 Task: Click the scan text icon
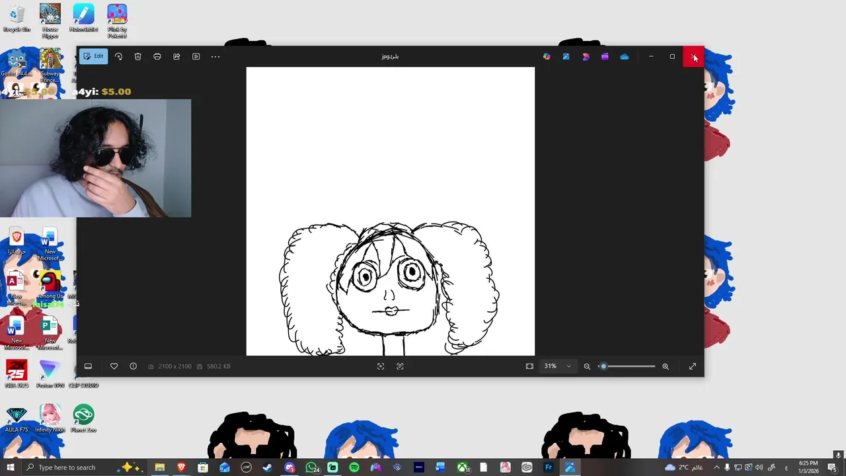click(x=400, y=366)
